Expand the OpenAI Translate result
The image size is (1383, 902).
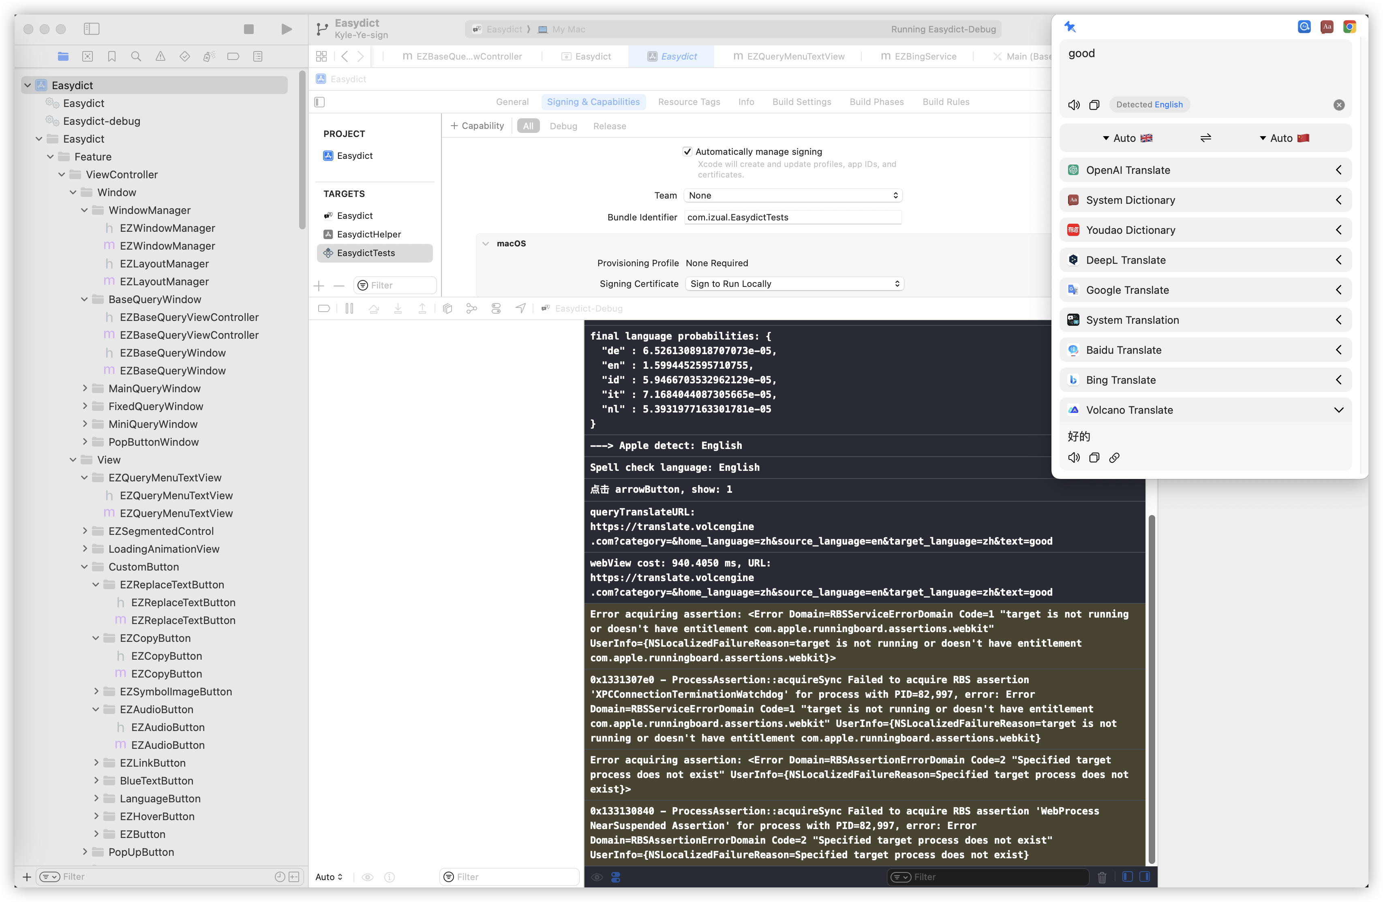pyautogui.click(x=1339, y=170)
